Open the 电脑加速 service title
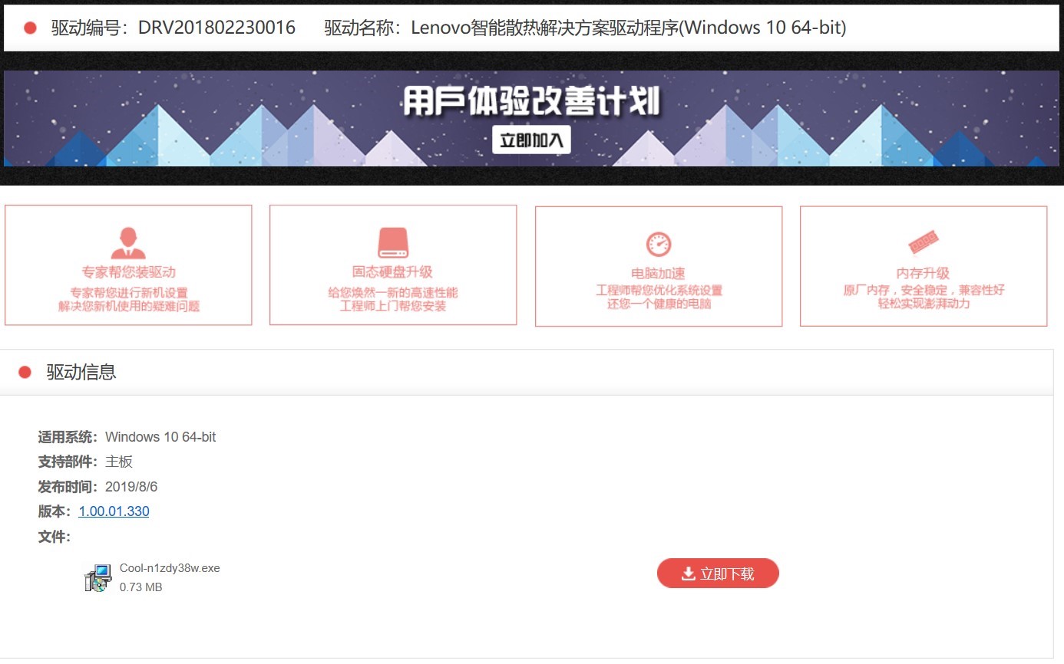 659,273
